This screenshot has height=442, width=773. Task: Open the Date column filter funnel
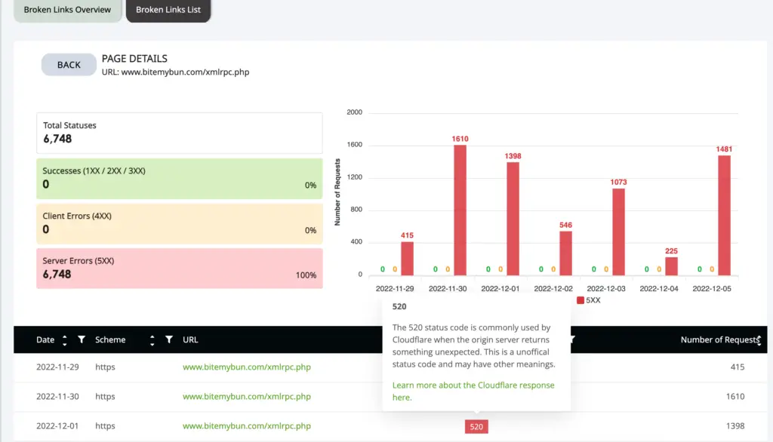pos(82,339)
